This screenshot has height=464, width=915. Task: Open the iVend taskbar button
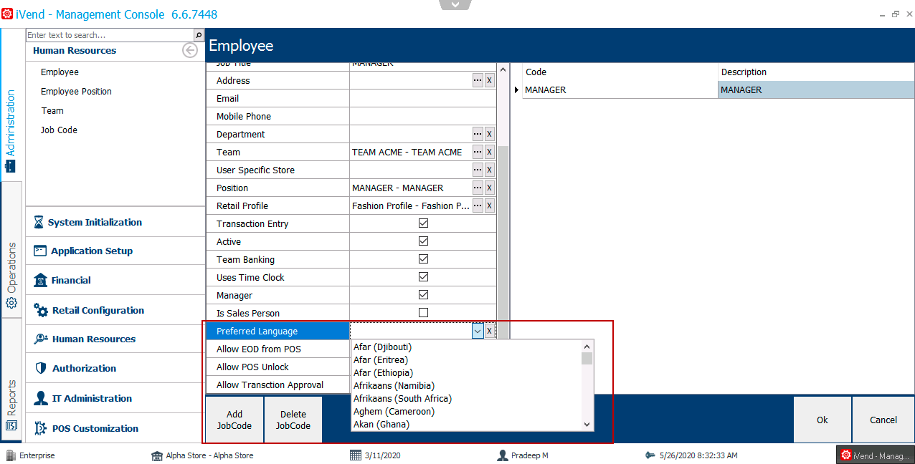875,455
